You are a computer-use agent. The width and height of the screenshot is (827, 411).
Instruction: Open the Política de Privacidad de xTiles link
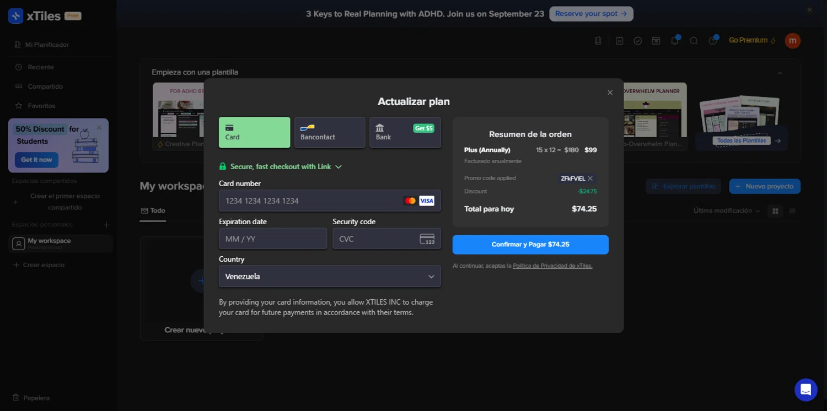pyautogui.click(x=552, y=266)
